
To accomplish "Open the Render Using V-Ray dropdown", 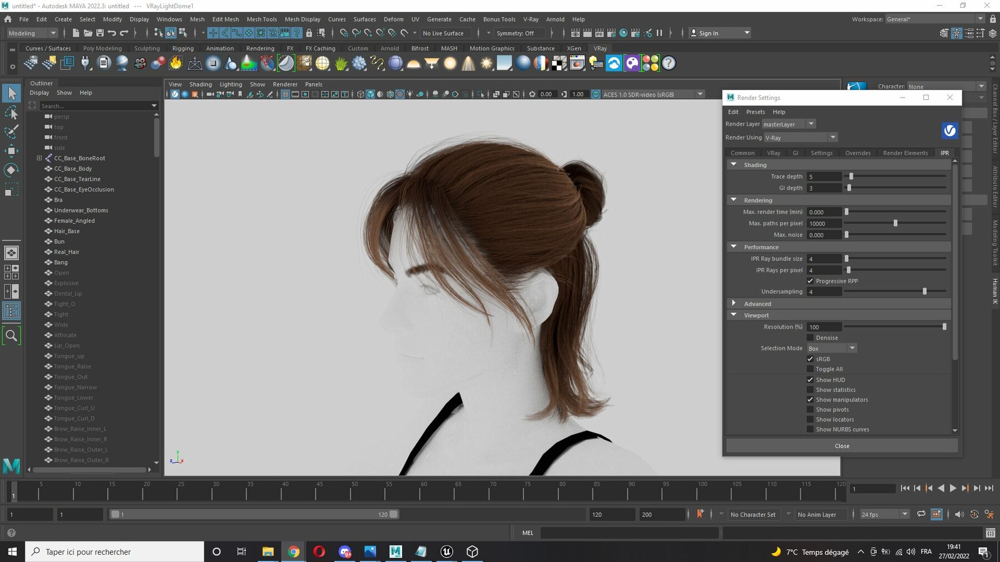I will [800, 138].
